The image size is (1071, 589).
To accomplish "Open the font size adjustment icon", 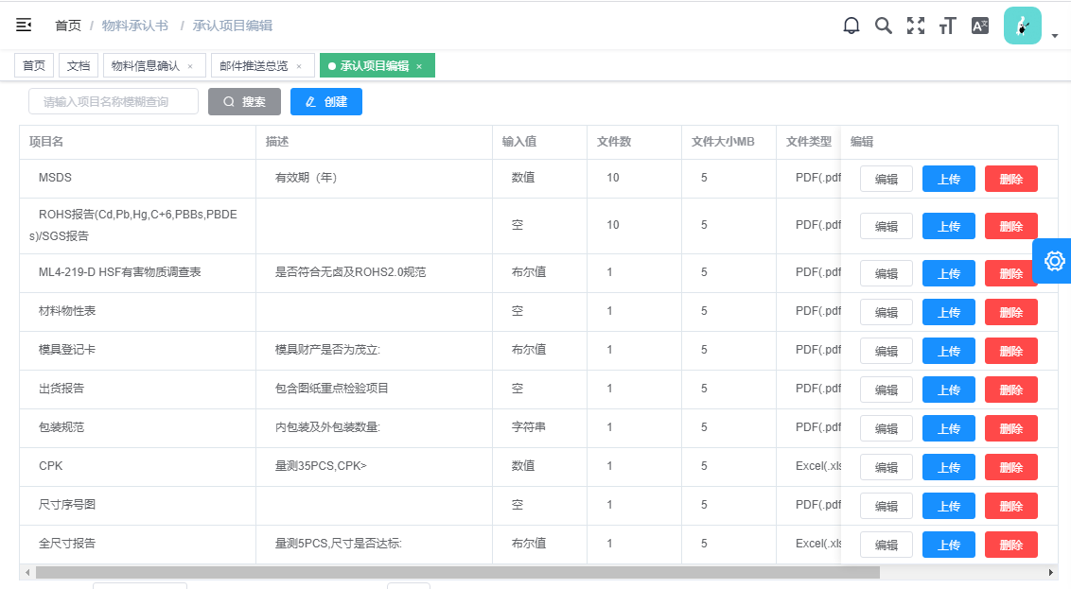I will [x=947, y=26].
